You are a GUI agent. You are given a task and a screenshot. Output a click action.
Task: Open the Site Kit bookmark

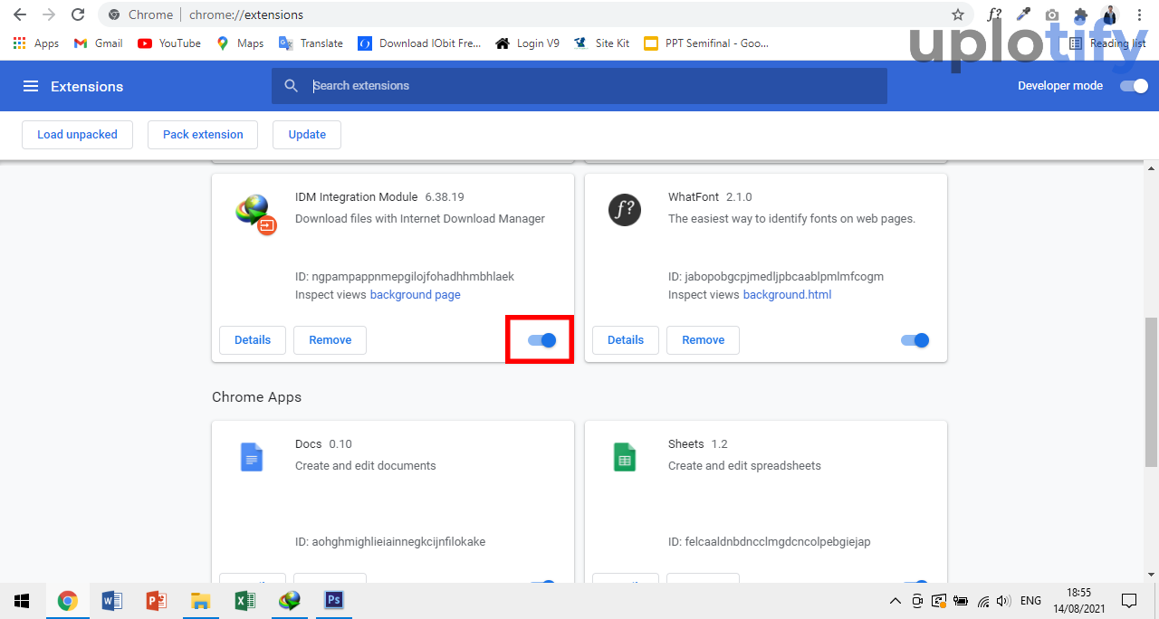tap(602, 43)
